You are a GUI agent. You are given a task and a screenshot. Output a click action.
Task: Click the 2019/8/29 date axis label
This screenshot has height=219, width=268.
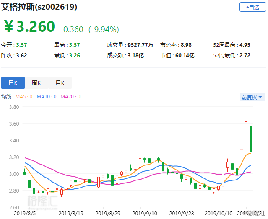pyautogui.click(x=108, y=214)
